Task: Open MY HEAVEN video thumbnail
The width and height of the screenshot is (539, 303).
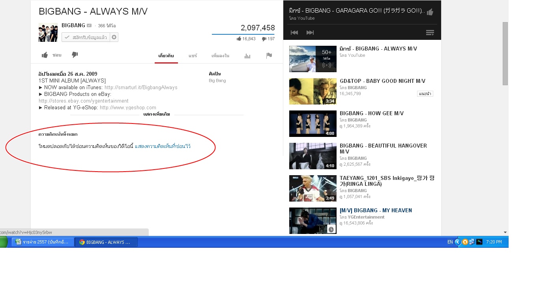Action: [x=313, y=221]
